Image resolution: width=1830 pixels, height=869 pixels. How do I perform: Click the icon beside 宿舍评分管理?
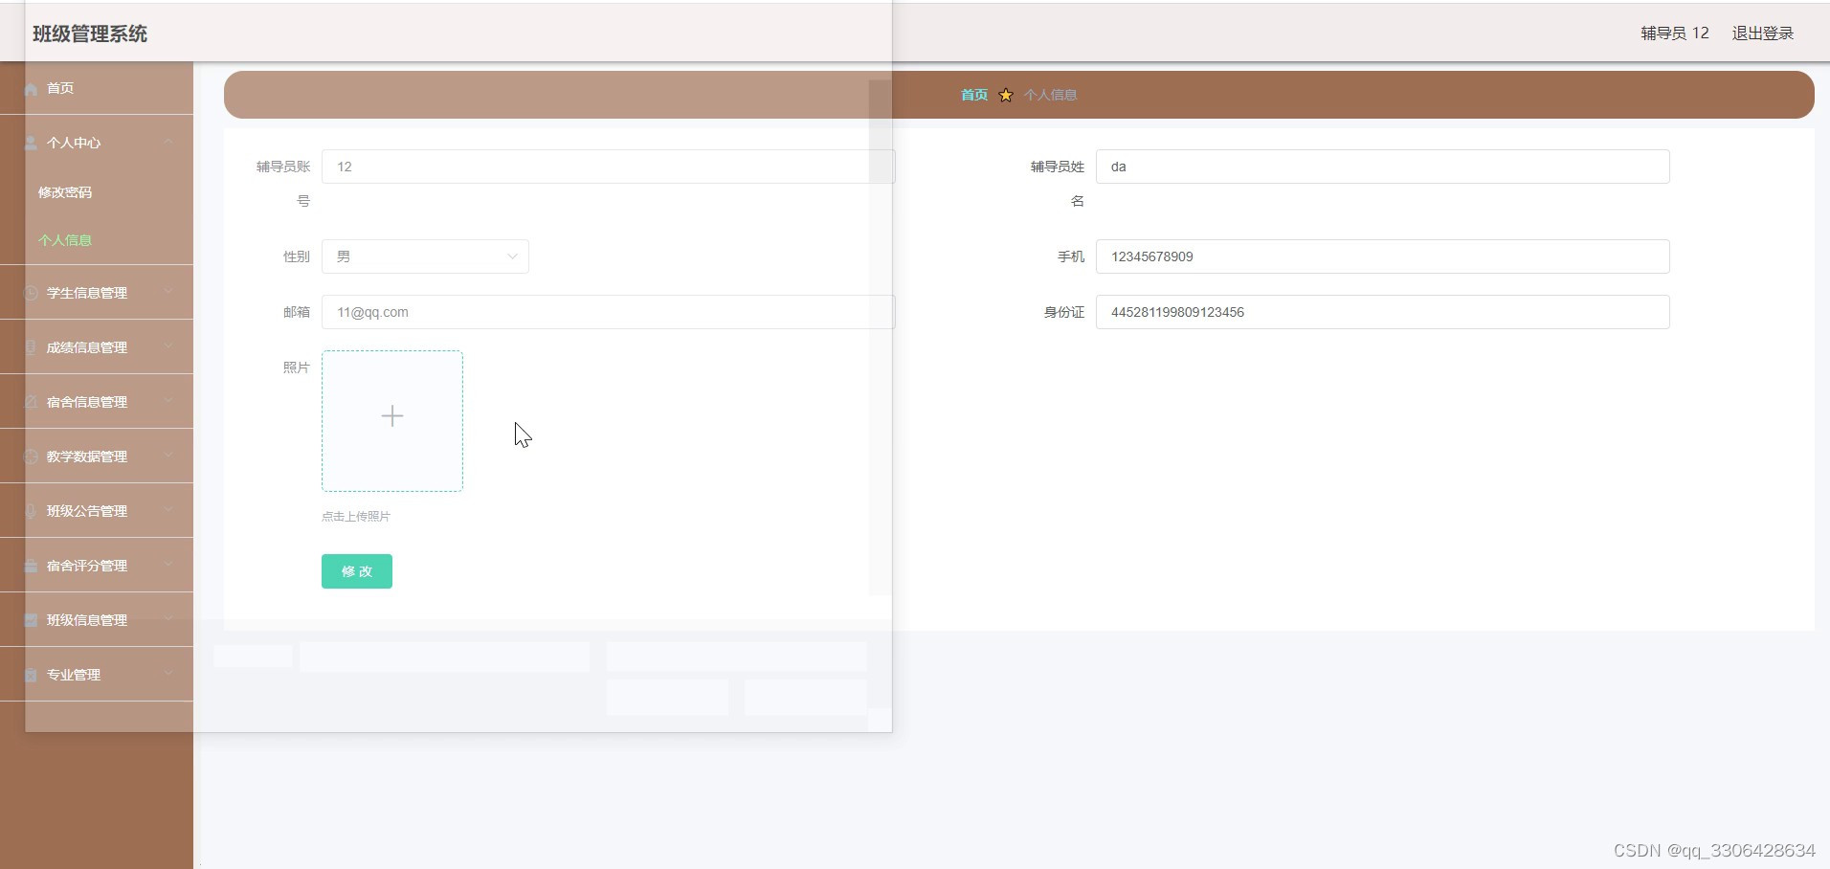pyautogui.click(x=31, y=566)
